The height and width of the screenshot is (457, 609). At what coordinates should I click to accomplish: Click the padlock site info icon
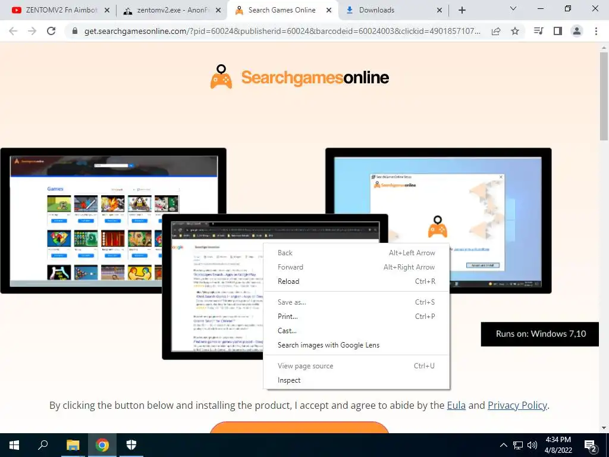point(75,31)
